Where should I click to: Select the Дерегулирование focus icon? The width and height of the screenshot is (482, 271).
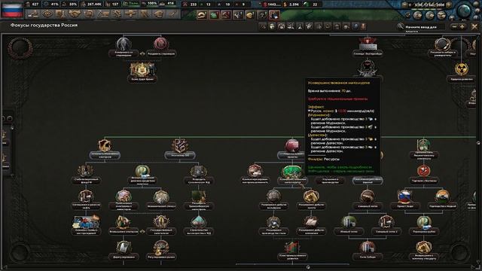124,248
